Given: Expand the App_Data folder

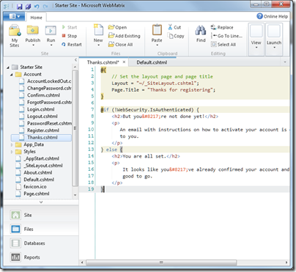Looking at the screenshot, I should point(12,144).
